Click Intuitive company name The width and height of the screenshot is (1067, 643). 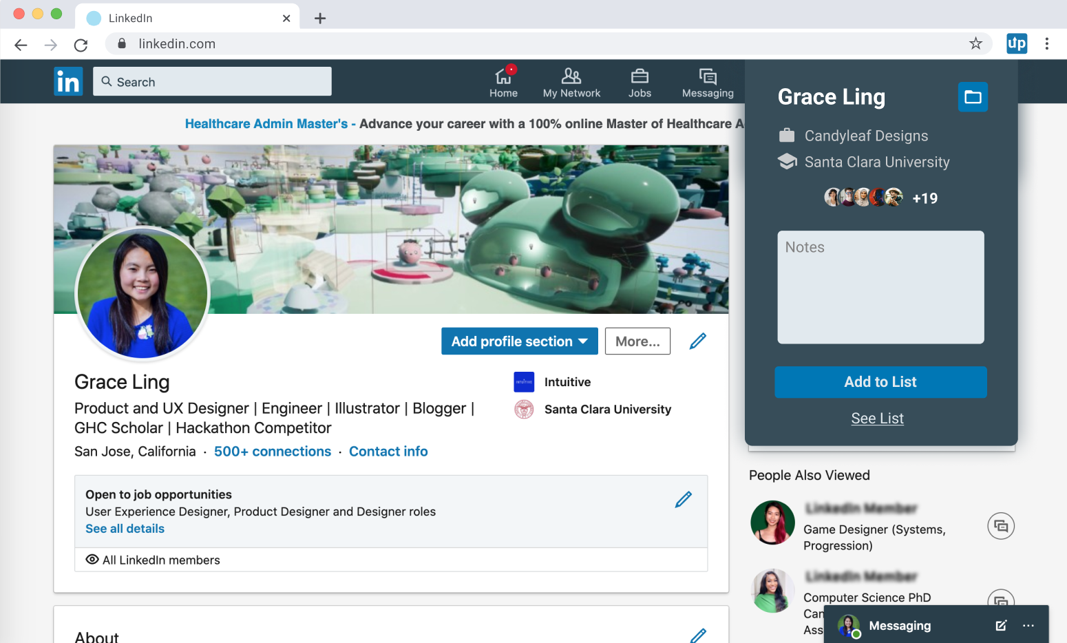567,382
